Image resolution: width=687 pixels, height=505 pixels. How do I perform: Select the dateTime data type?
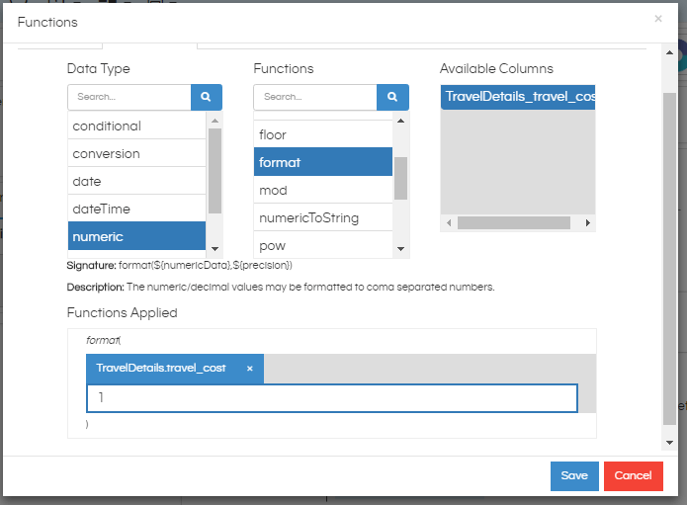pos(136,209)
